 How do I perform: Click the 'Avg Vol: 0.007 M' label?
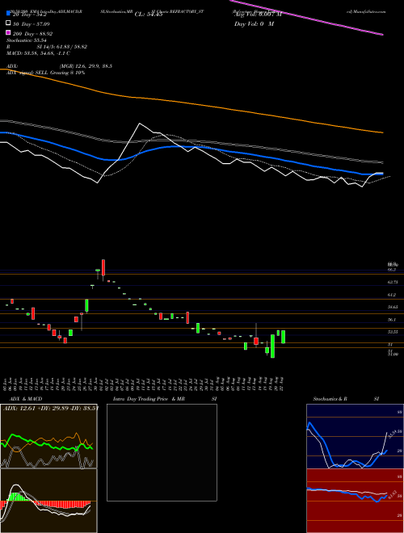click(x=258, y=15)
